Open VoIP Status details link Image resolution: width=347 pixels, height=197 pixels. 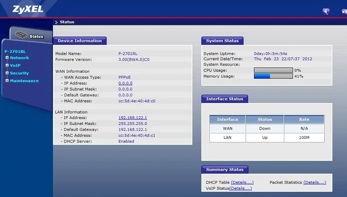tap(240, 188)
